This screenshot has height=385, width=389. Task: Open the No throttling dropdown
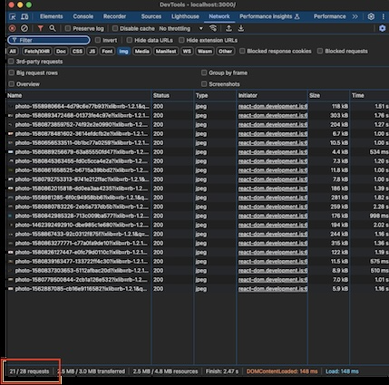tap(180, 29)
